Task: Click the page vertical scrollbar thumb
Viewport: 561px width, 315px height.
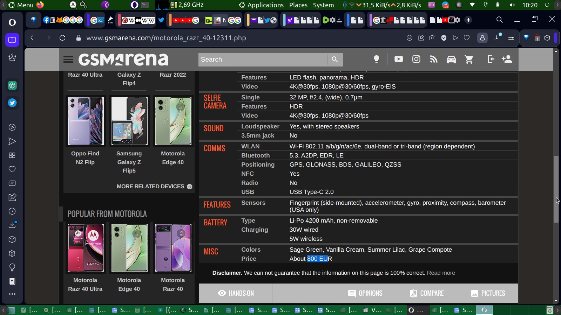Action: click(x=556, y=189)
